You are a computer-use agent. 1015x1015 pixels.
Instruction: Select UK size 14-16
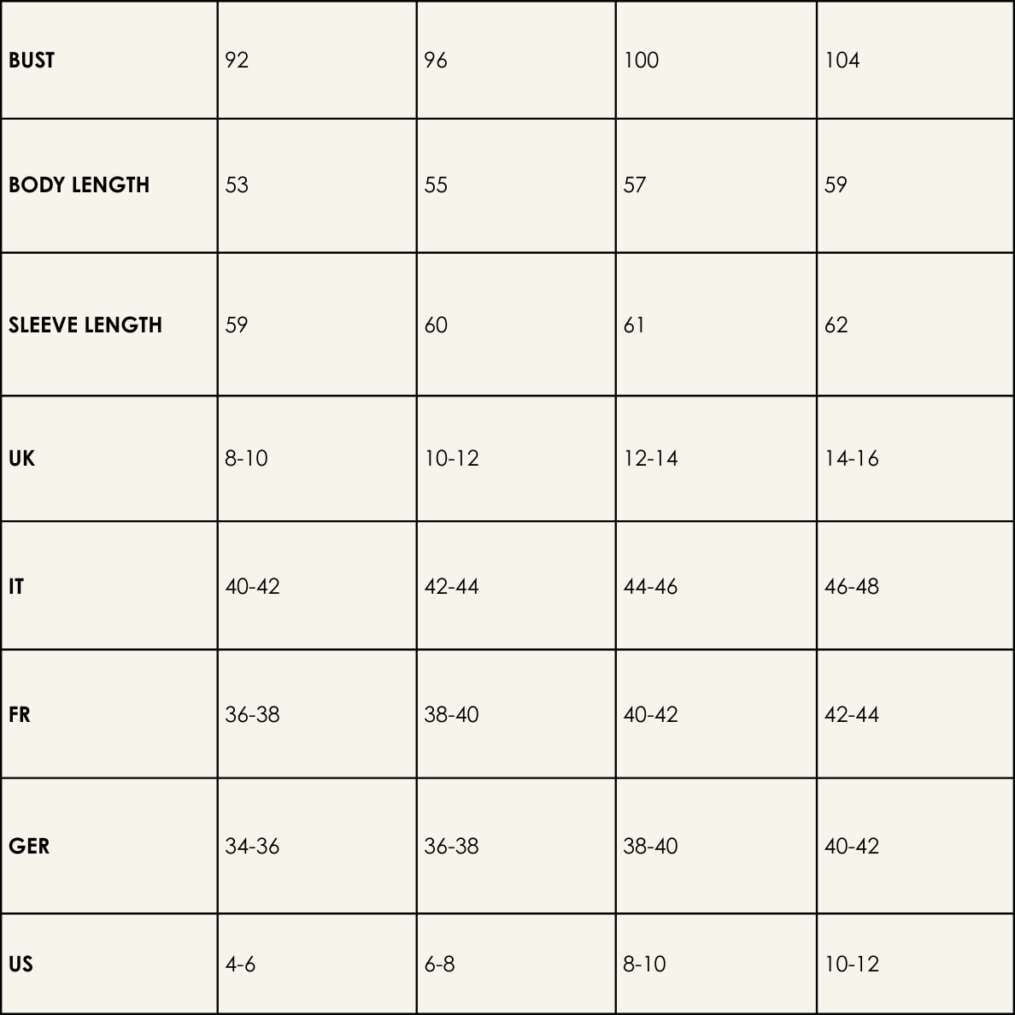pyautogui.click(x=851, y=459)
